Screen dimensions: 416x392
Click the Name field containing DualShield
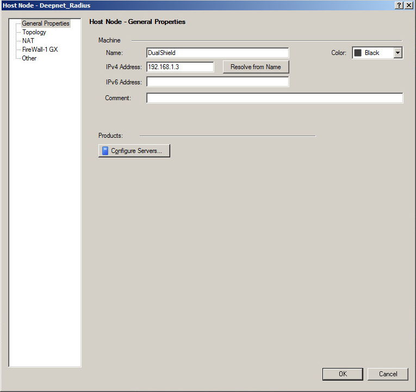pos(218,53)
